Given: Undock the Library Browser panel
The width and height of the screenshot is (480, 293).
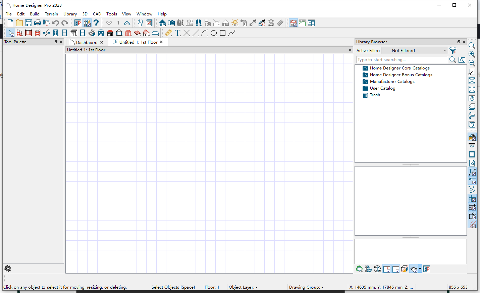Looking at the screenshot, I should coord(459,42).
